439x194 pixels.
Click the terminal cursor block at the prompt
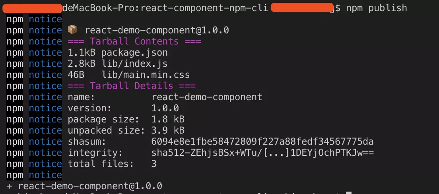[348, 192]
